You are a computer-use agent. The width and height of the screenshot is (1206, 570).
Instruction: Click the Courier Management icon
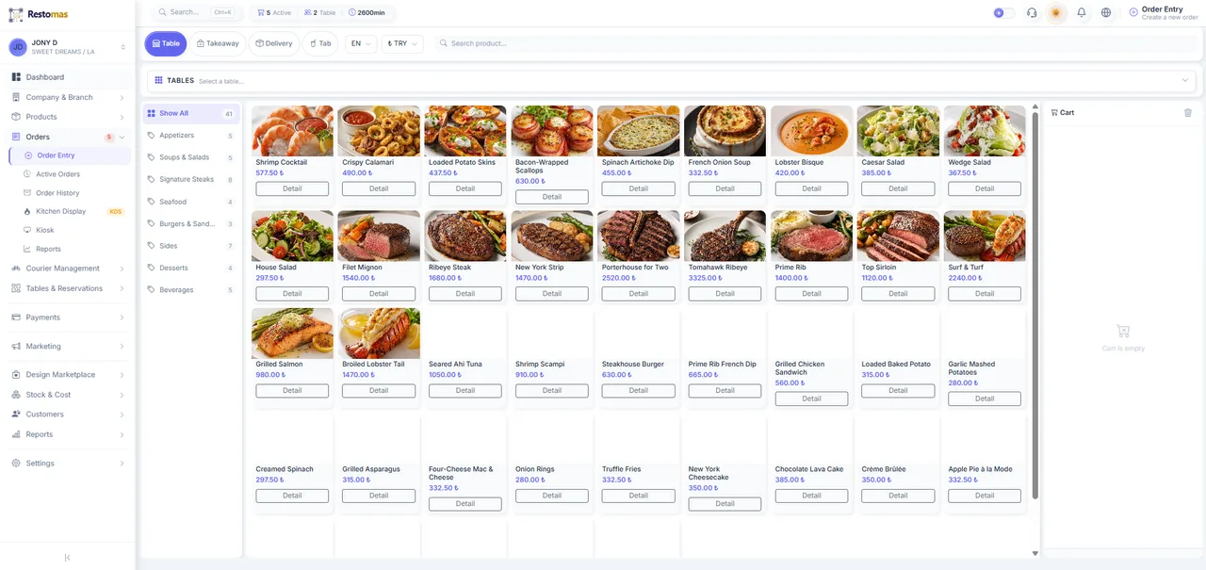point(16,269)
